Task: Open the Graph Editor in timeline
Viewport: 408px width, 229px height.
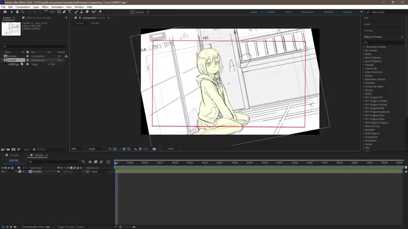Action: click(108, 162)
